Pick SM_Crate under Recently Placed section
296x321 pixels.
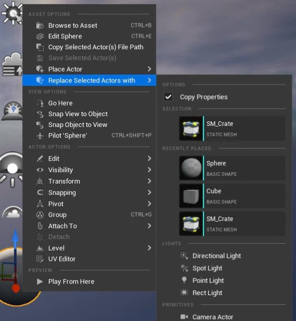click(232, 224)
